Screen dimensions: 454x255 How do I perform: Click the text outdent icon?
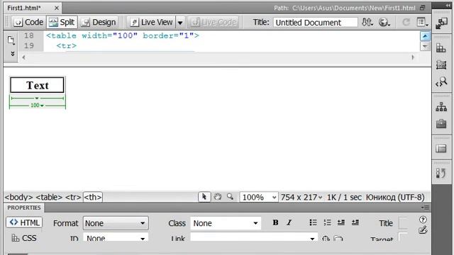pos(341,222)
